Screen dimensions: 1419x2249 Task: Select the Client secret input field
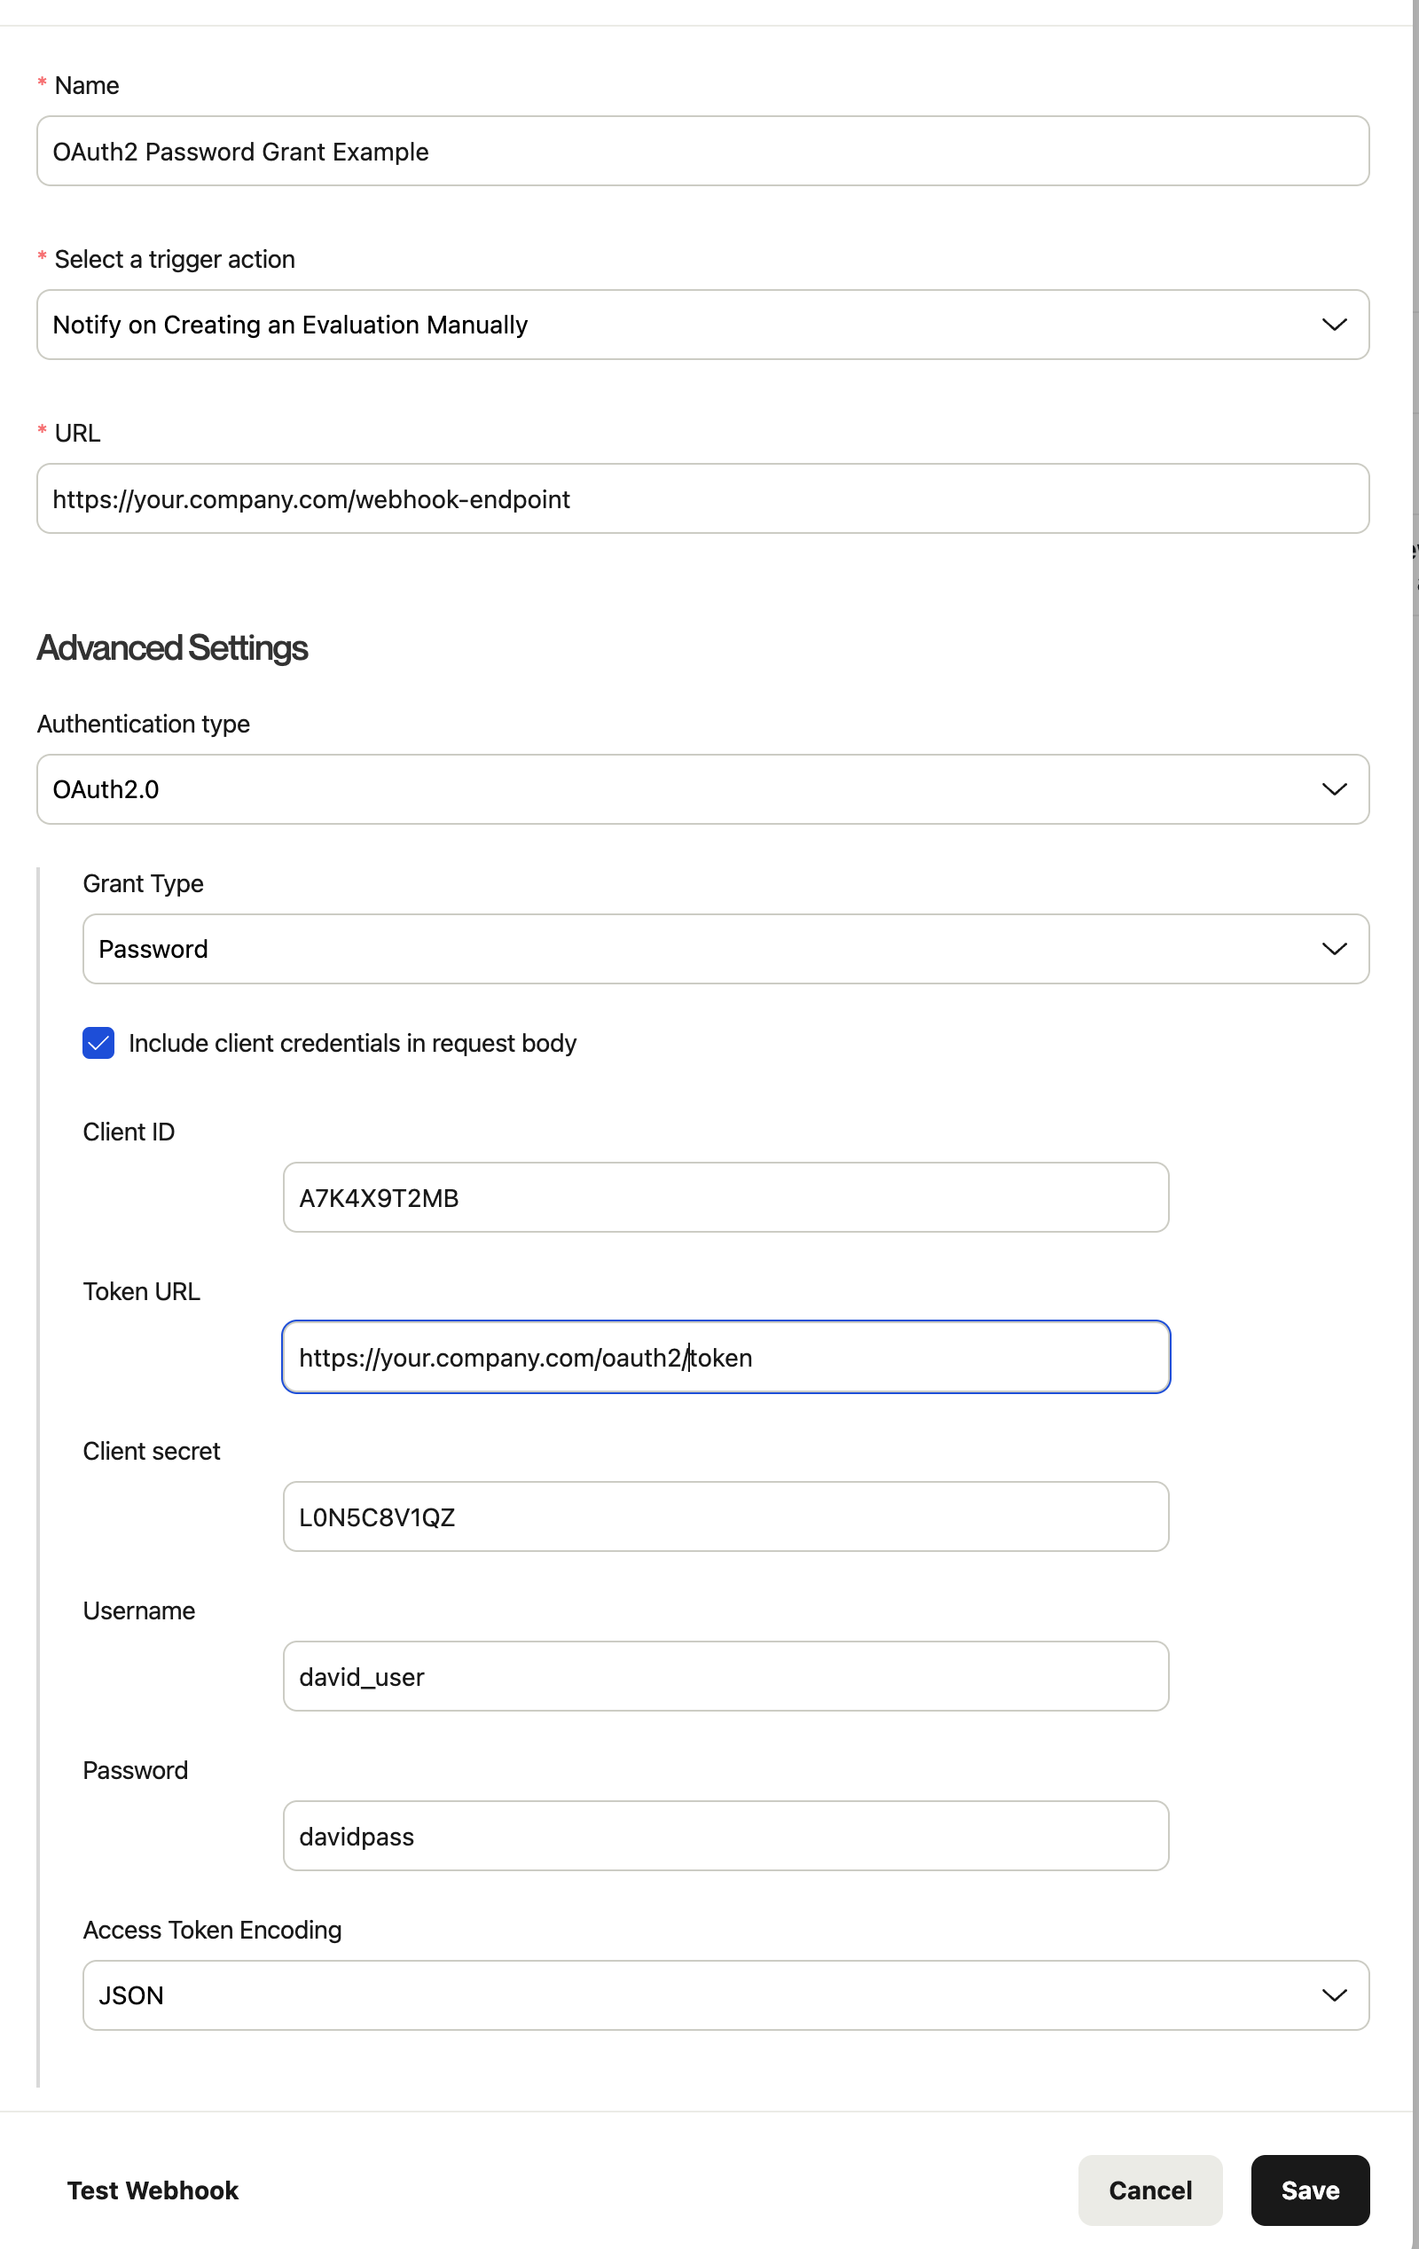tap(725, 1516)
